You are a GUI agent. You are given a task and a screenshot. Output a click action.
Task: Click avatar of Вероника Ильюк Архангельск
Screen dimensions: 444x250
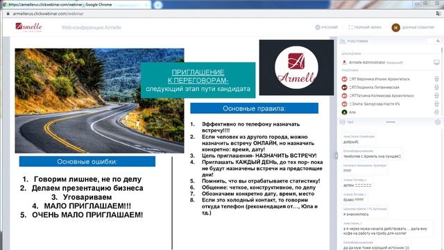(x=344, y=79)
